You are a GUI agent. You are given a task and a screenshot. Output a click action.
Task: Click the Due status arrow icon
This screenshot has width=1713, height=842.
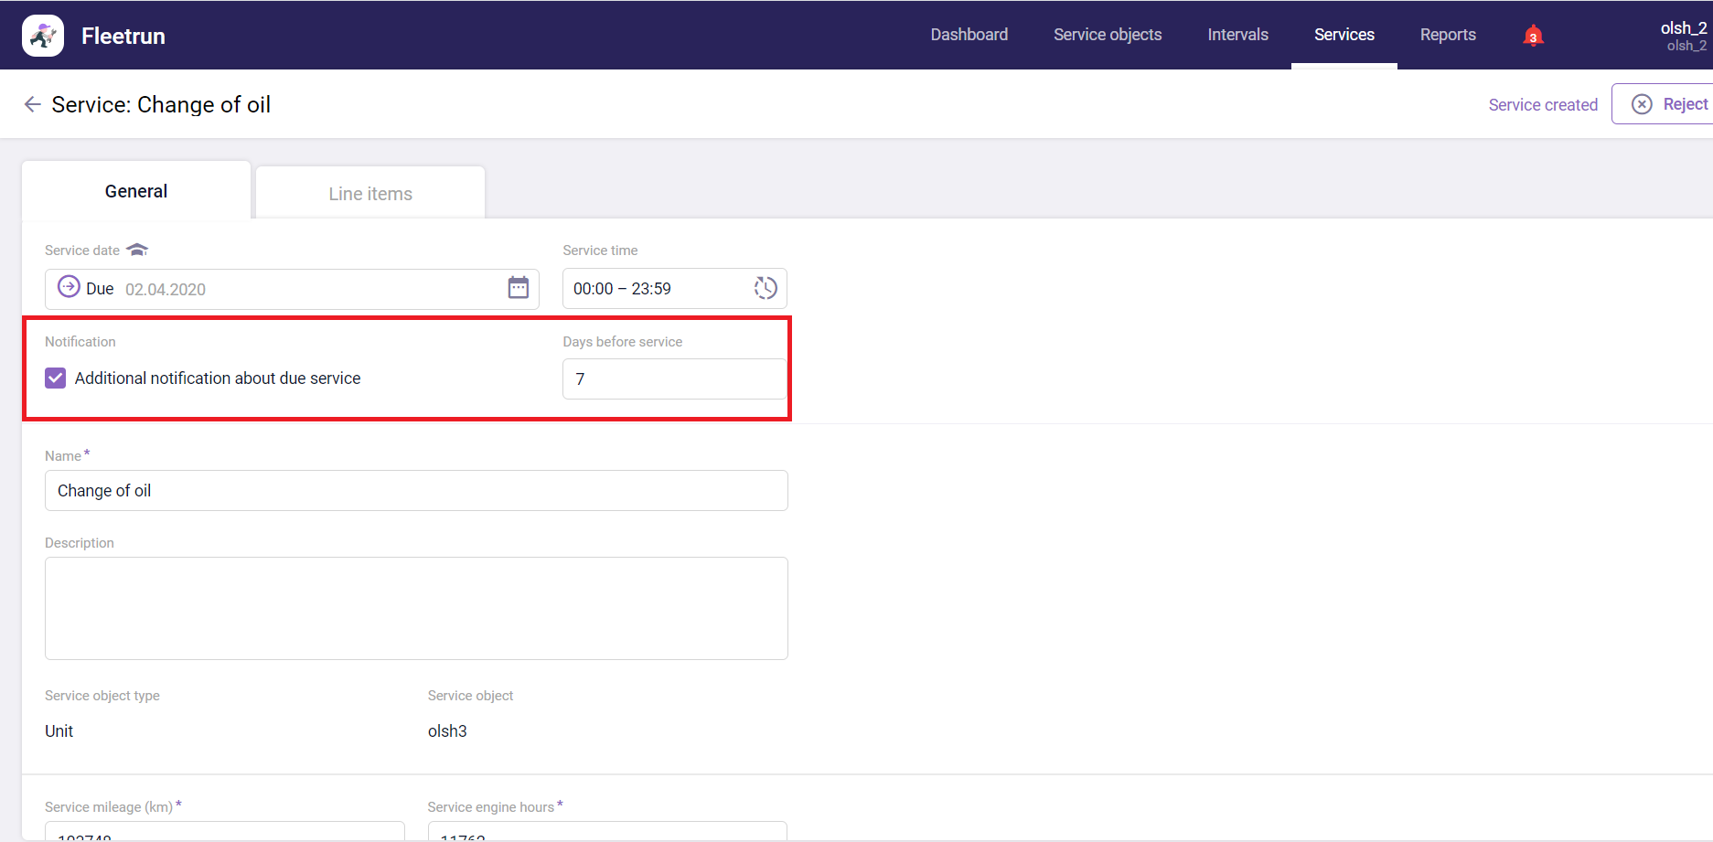pyautogui.click(x=69, y=287)
